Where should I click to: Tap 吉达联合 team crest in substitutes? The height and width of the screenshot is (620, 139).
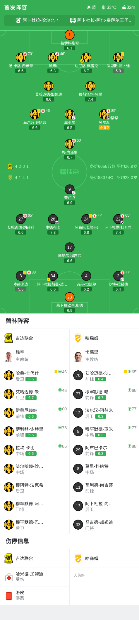click(8, 338)
